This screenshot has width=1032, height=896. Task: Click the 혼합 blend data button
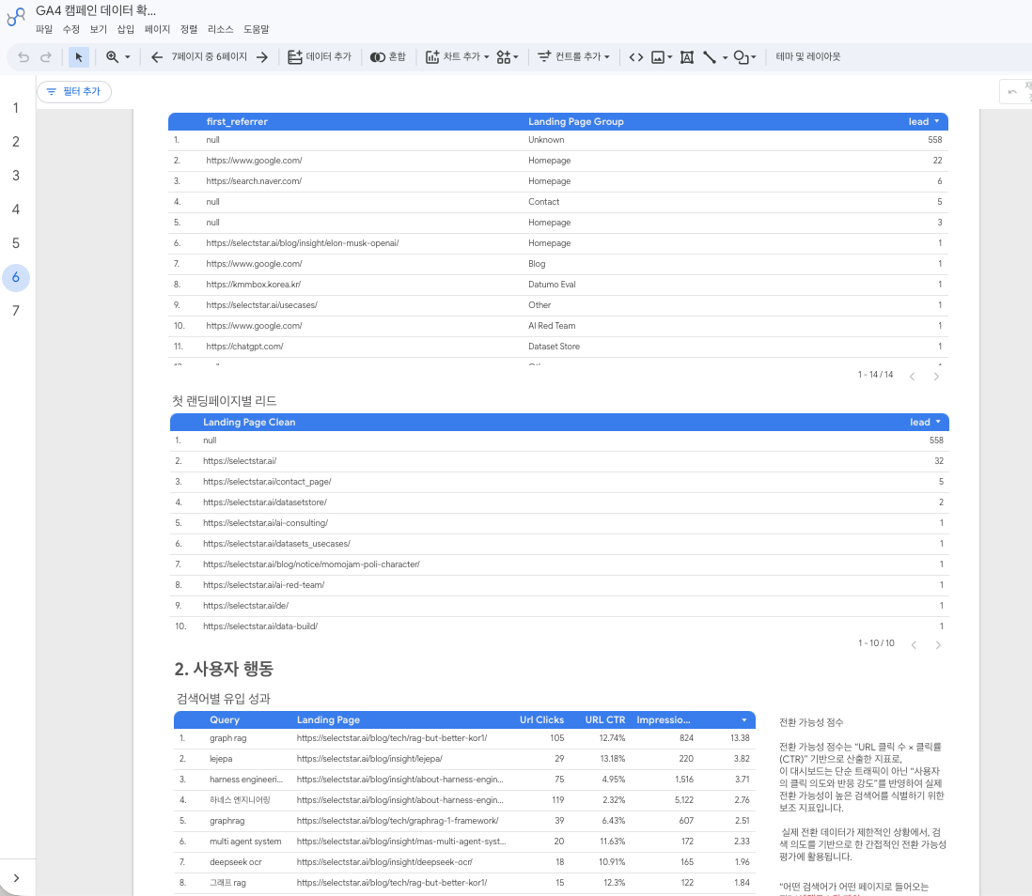click(x=387, y=56)
